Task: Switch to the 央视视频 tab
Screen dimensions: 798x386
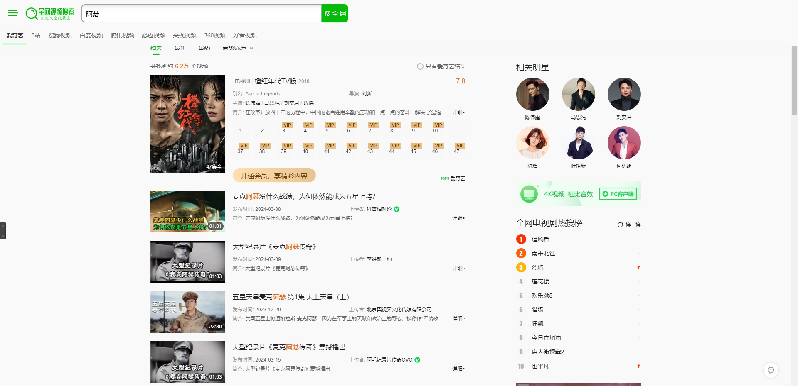Action: click(185, 35)
